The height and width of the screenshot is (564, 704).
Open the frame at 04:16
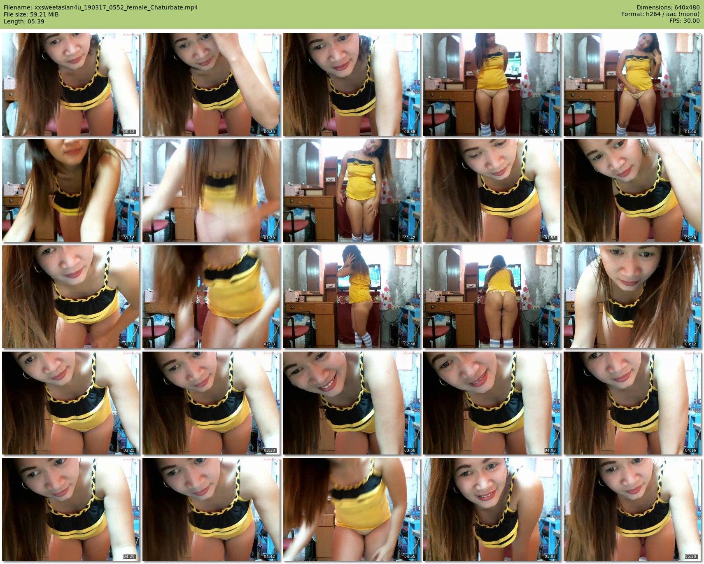(632, 403)
